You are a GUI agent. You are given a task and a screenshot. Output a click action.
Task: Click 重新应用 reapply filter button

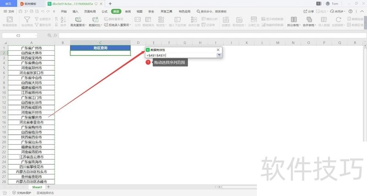click(43, 25)
